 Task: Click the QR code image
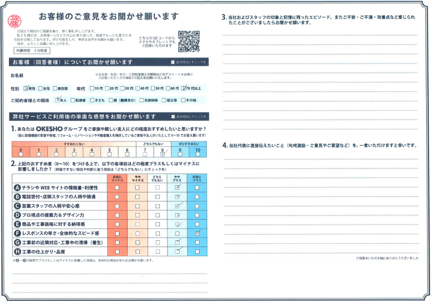coord(189,41)
